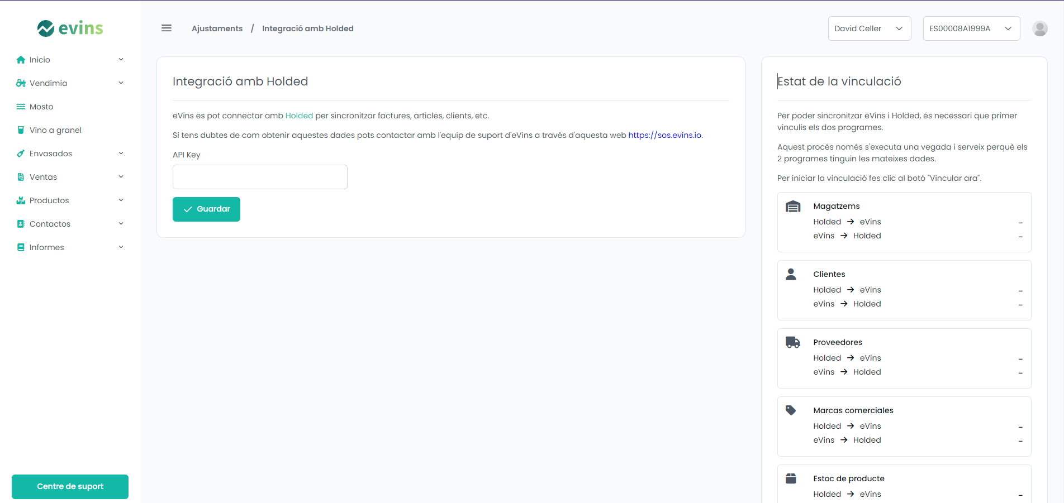Open the Centre de suport button
The height and width of the screenshot is (503, 1064).
pyautogui.click(x=70, y=487)
